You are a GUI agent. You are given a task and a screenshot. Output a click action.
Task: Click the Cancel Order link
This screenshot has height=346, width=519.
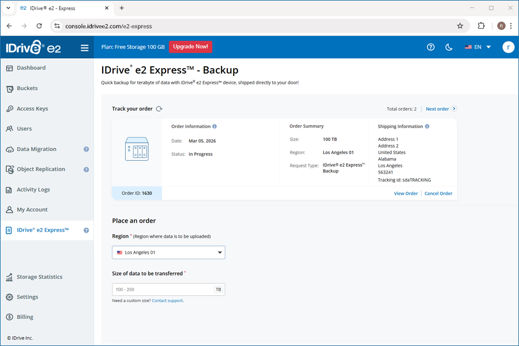pos(438,193)
